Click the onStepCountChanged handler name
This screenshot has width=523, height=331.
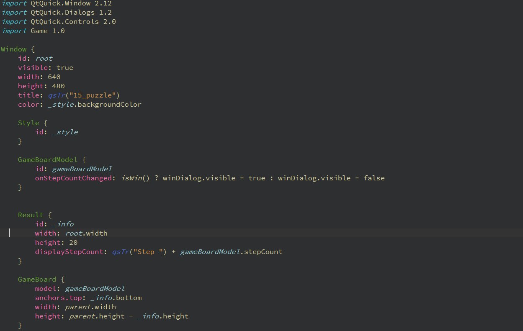click(x=73, y=178)
